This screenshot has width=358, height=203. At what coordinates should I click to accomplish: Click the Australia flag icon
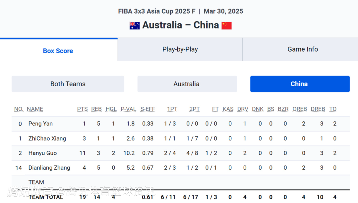click(134, 25)
